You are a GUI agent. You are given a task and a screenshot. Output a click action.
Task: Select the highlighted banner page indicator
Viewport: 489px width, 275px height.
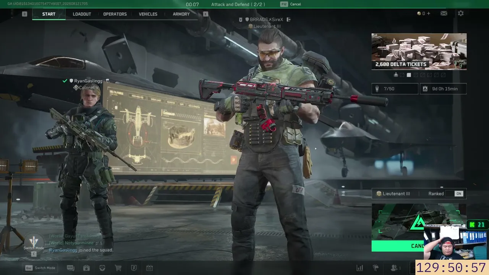point(409,75)
